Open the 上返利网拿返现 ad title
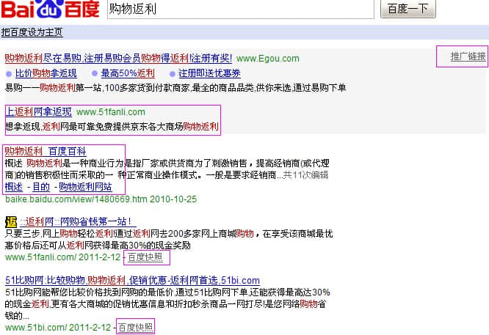The image size is (489, 335). click(x=39, y=112)
